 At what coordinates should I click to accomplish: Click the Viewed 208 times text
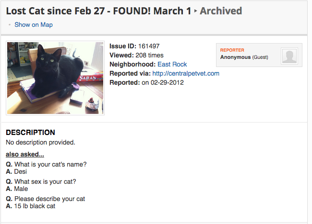tap(136, 55)
